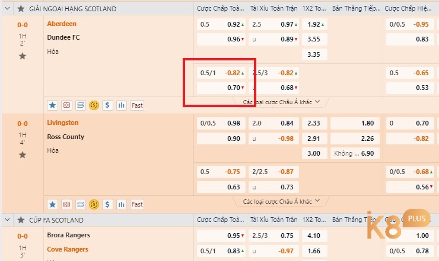
Task: Open the Livingston team name link
Action: pos(63,123)
